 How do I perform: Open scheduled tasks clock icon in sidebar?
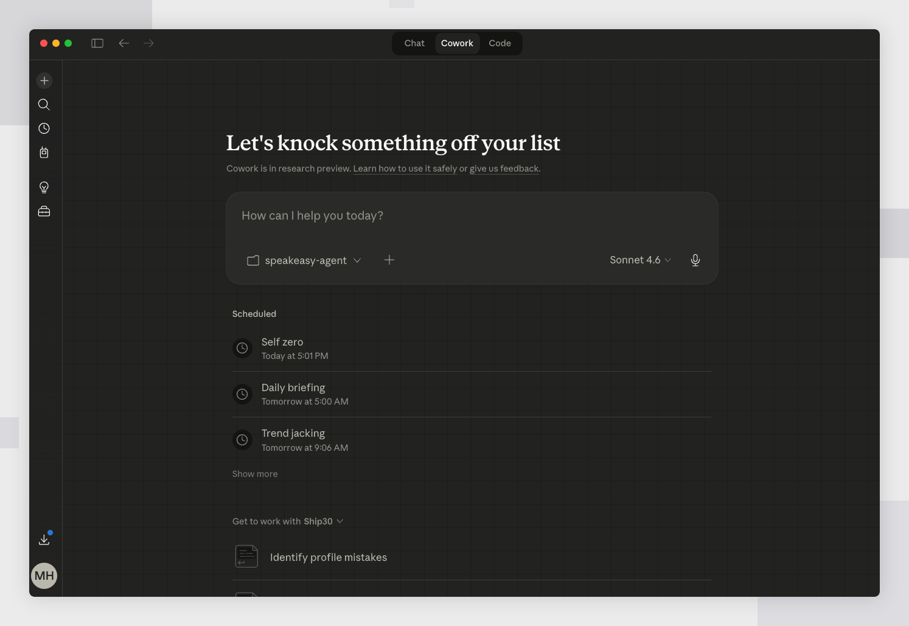(x=44, y=128)
